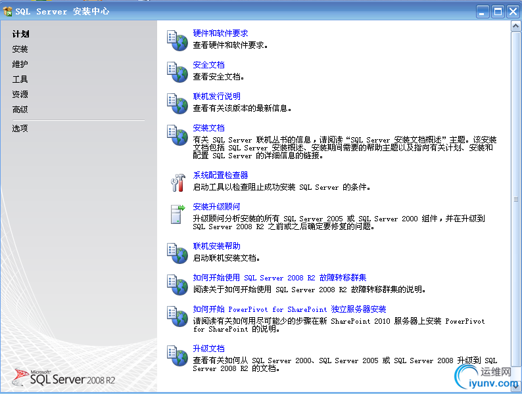Click the server icon beside 安装升级顾问

click(178, 214)
